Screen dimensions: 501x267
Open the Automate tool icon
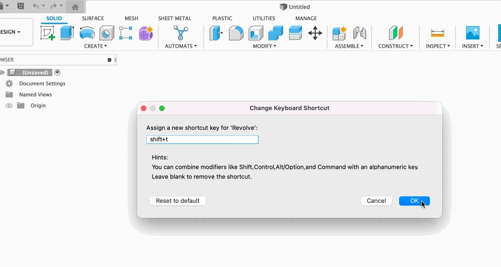point(180,33)
